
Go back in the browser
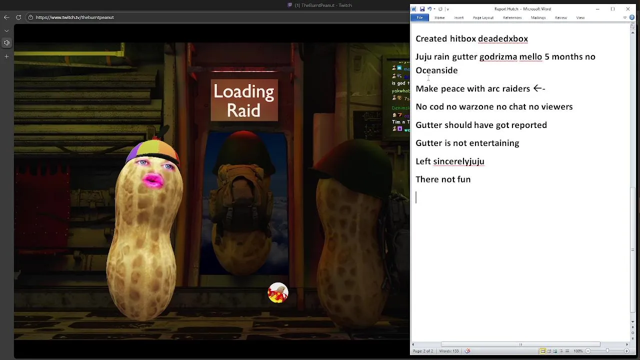(6, 17)
